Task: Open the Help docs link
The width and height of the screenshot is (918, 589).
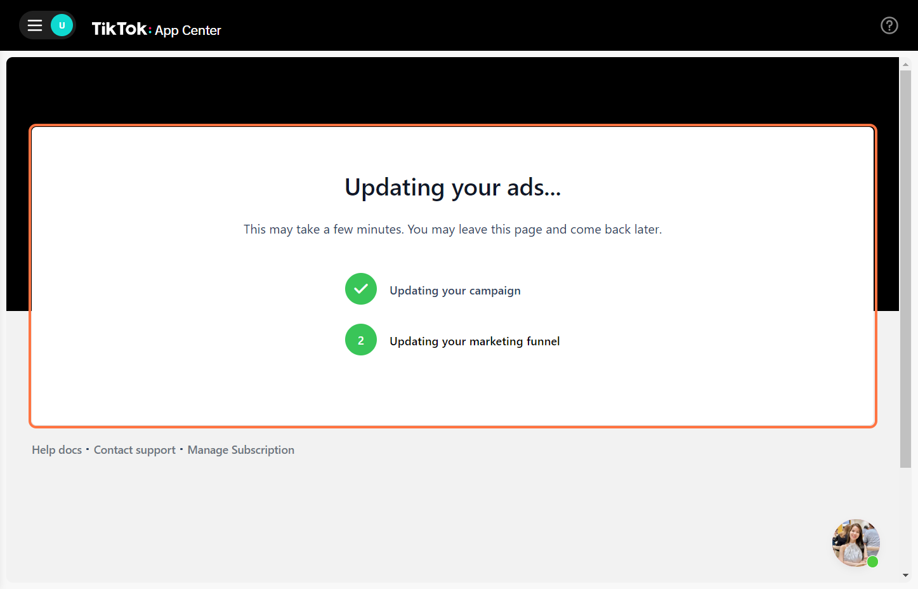Action: point(57,450)
